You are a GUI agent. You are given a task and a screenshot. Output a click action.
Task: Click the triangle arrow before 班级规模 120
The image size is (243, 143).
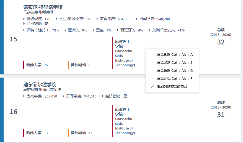point(24,19)
